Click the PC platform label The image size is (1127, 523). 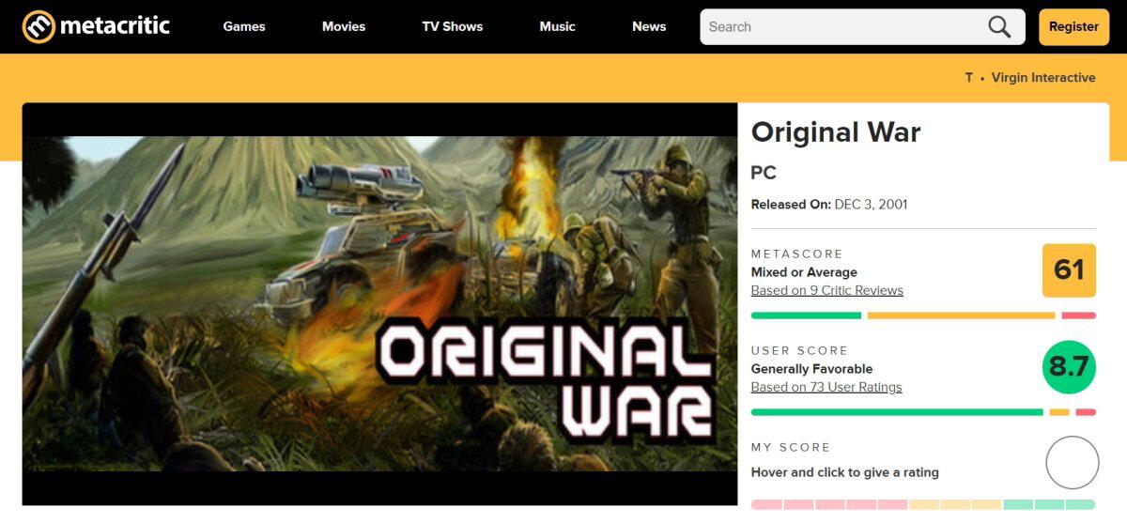(x=764, y=173)
